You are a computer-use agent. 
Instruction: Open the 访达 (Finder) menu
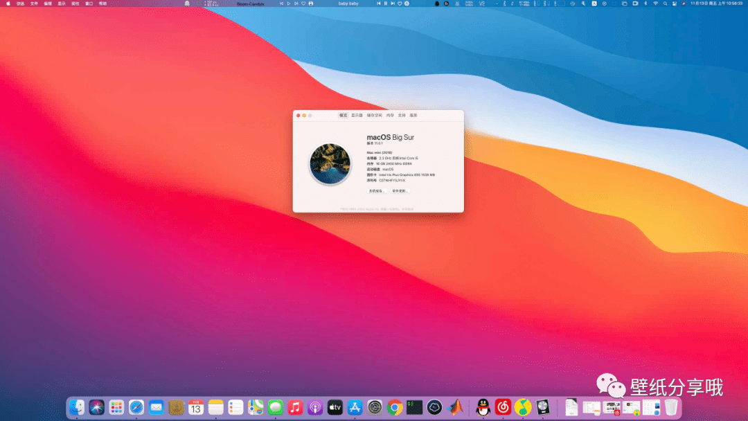[x=21, y=3]
